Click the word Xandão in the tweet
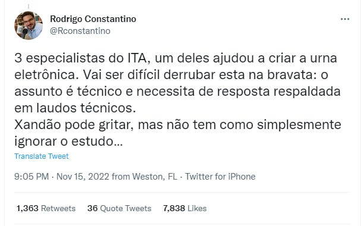This screenshot has height=226, width=362. pyautogui.click(x=38, y=125)
